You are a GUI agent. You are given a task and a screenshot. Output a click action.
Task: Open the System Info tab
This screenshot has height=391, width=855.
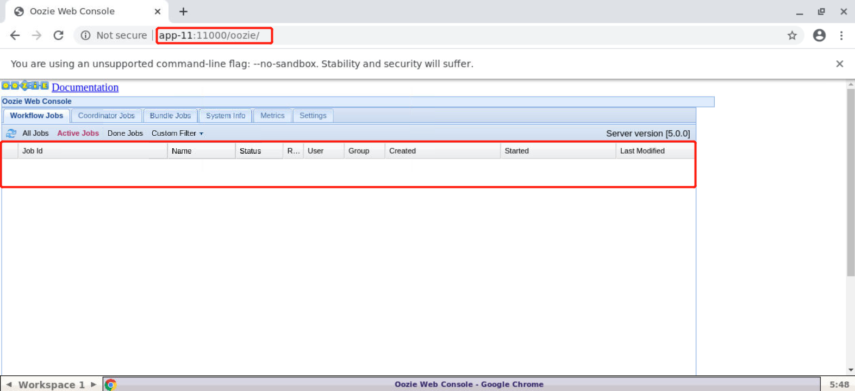pyautogui.click(x=226, y=116)
